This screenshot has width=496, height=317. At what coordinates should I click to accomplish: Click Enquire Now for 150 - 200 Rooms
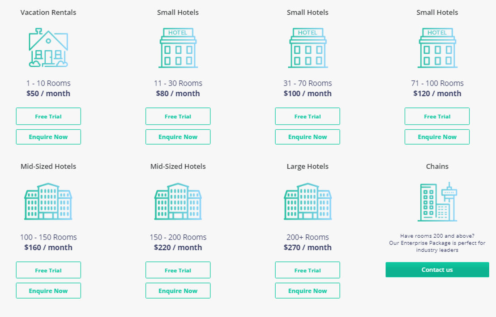178,291
